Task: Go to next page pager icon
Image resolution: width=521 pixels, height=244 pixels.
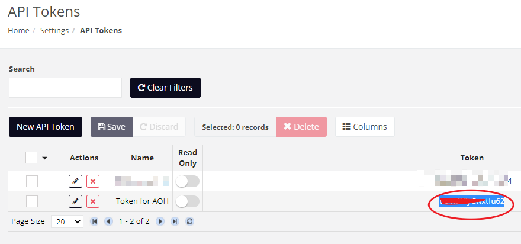Action: 160,221
